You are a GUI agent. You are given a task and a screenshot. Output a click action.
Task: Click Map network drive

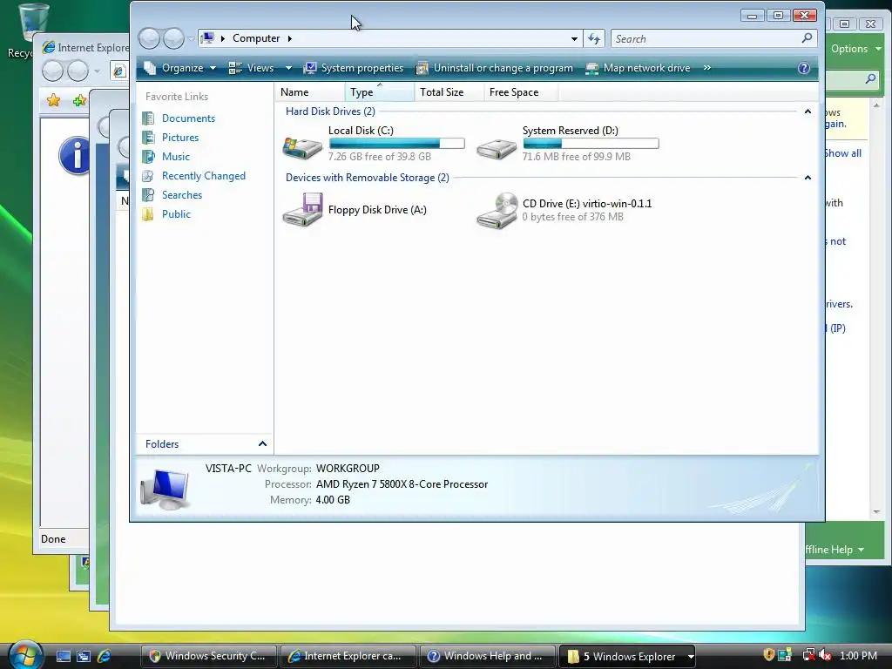[638, 68]
